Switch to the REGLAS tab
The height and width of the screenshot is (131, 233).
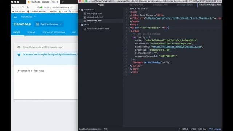tap(31, 32)
